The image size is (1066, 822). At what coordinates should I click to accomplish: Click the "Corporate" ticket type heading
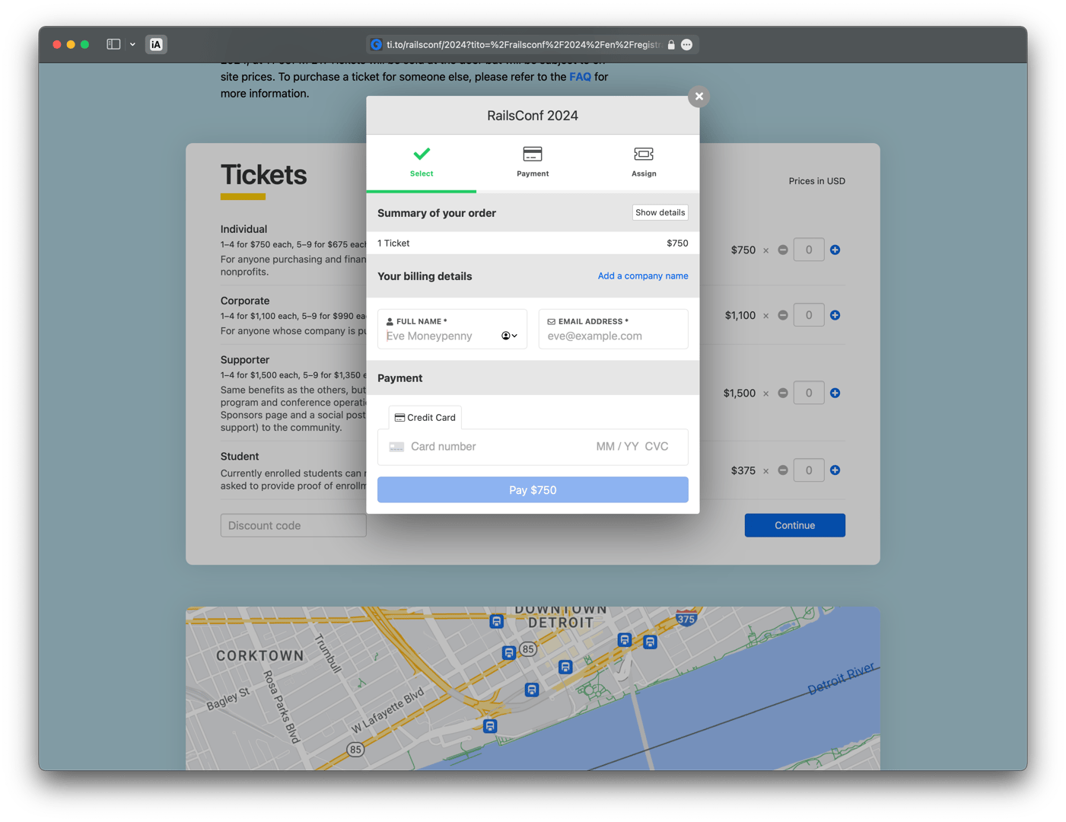tap(245, 301)
